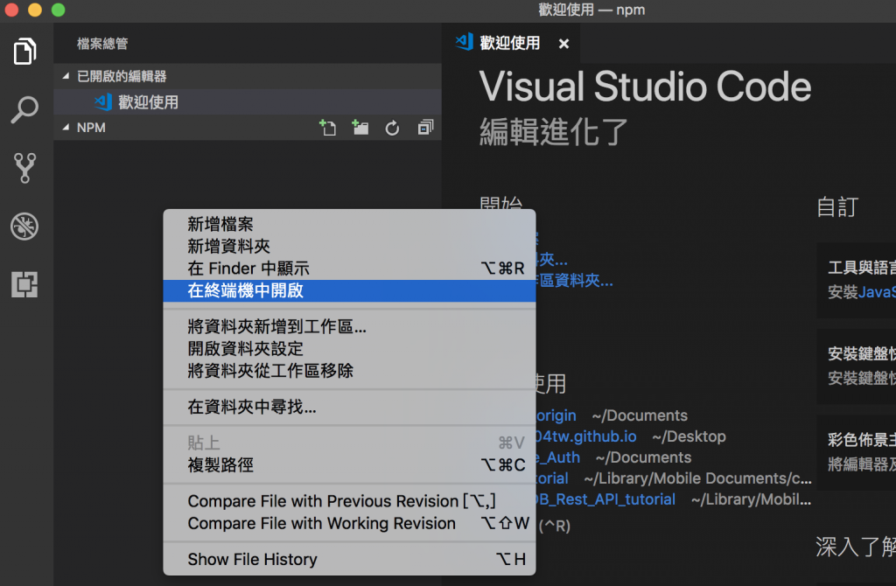Open the Source Control branch icon
Image resolution: width=896 pixels, height=586 pixels.
pyautogui.click(x=24, y=168)
